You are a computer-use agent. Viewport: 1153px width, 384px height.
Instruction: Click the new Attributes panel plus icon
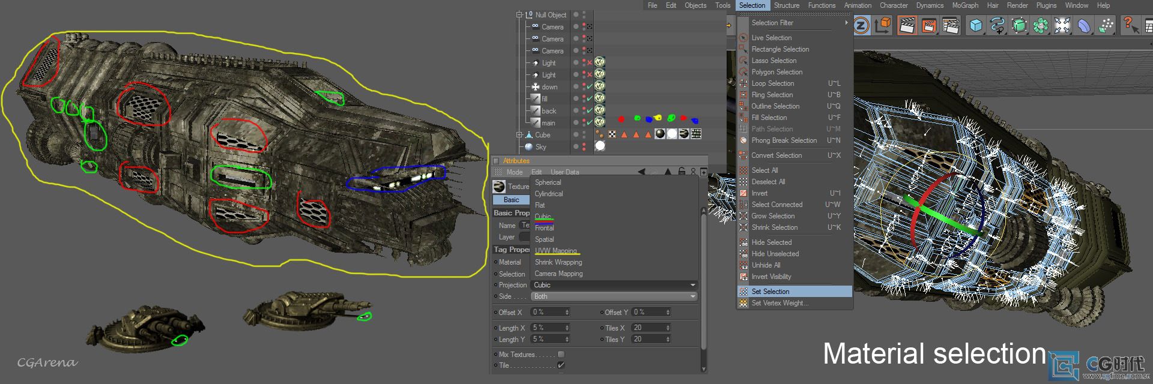(x=704, y=172)
